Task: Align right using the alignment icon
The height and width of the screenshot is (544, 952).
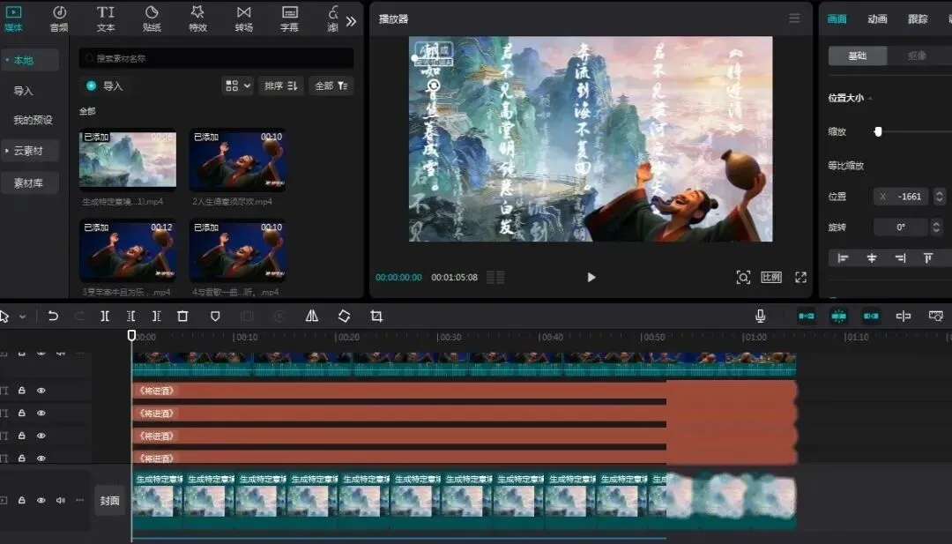Action: (900, 258)
